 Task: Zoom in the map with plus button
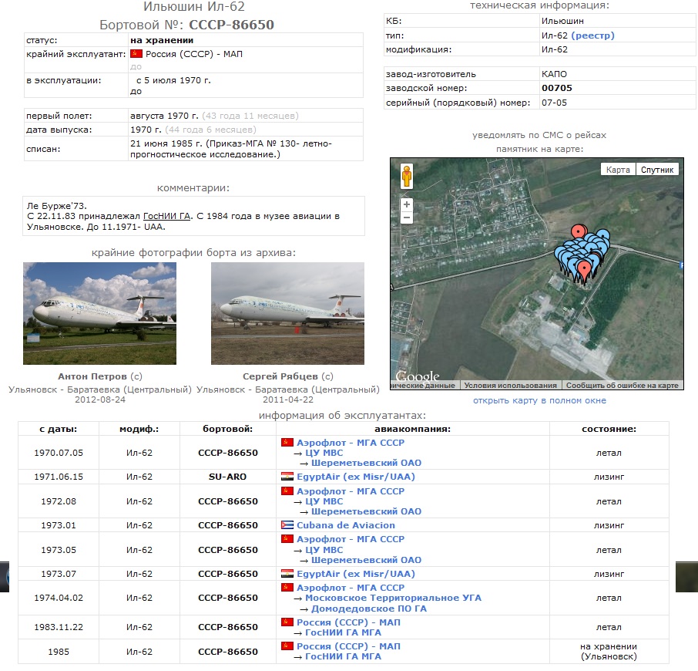click(x=406, y=205)
